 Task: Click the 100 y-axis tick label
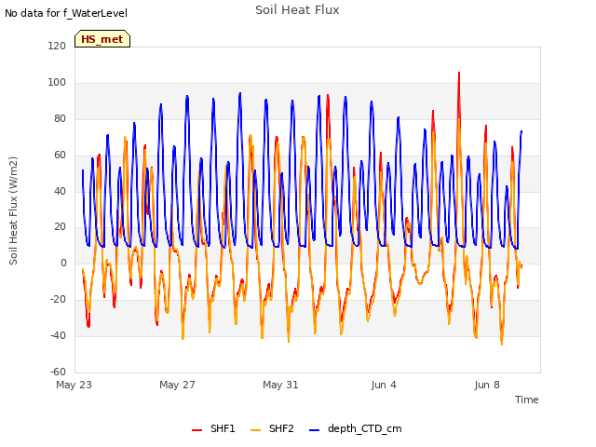tap(57, 82)
